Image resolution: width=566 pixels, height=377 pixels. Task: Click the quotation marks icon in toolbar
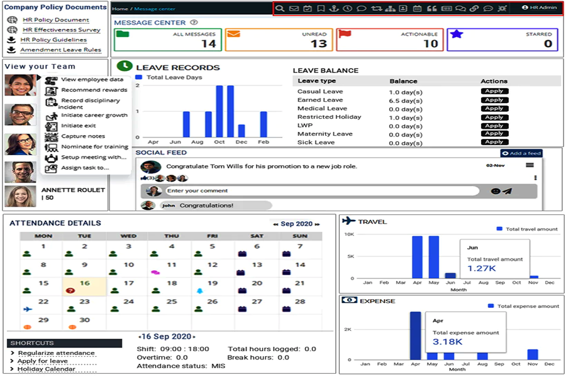[431, 9]
